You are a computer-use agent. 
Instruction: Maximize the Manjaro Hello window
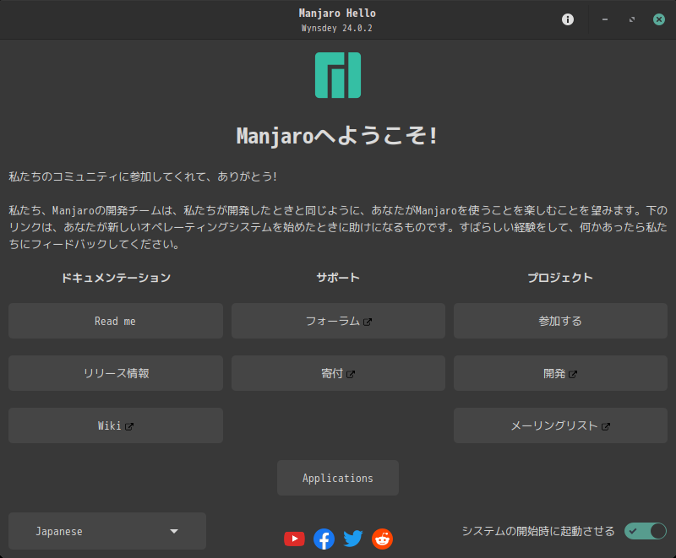tap(631, 19)
